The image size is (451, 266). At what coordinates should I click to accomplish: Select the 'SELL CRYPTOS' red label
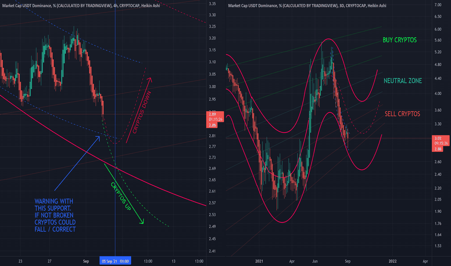pos(403,114)
